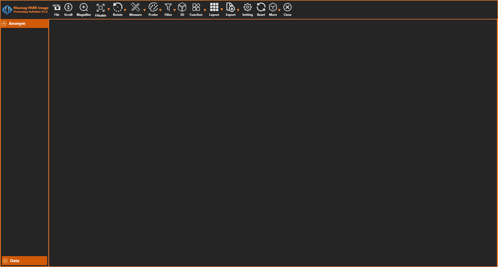The height and width of the screenshot is (267, 498).
Task: Select the Rotate tool
Action: [117, 8]
